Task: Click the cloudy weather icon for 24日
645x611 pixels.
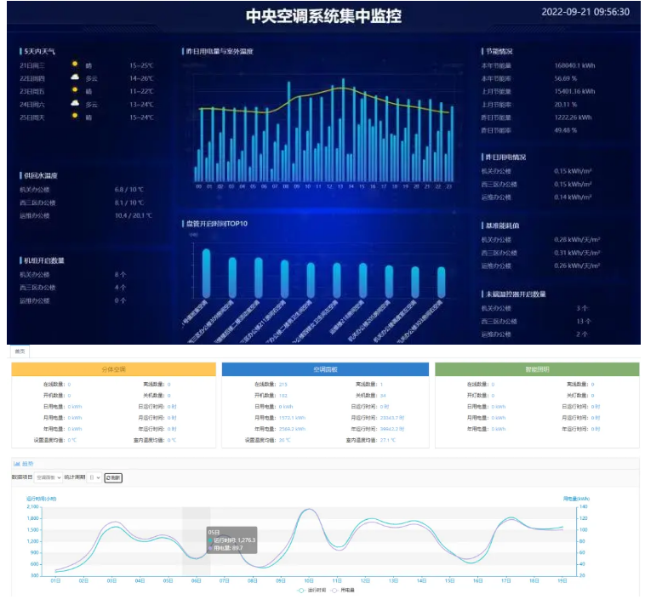Action: (75, 103)
